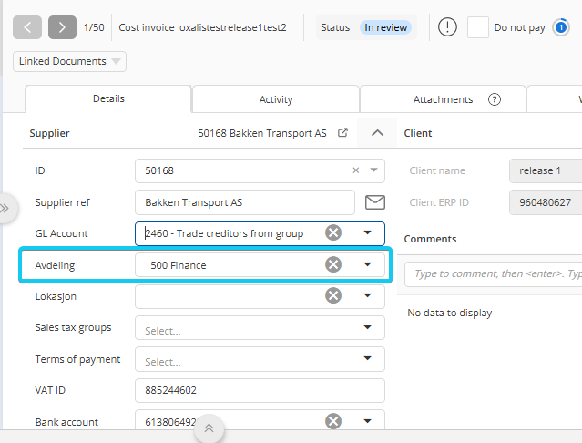582x443 pixels.
Task: Click the comment input box
Action: point(494,274)
